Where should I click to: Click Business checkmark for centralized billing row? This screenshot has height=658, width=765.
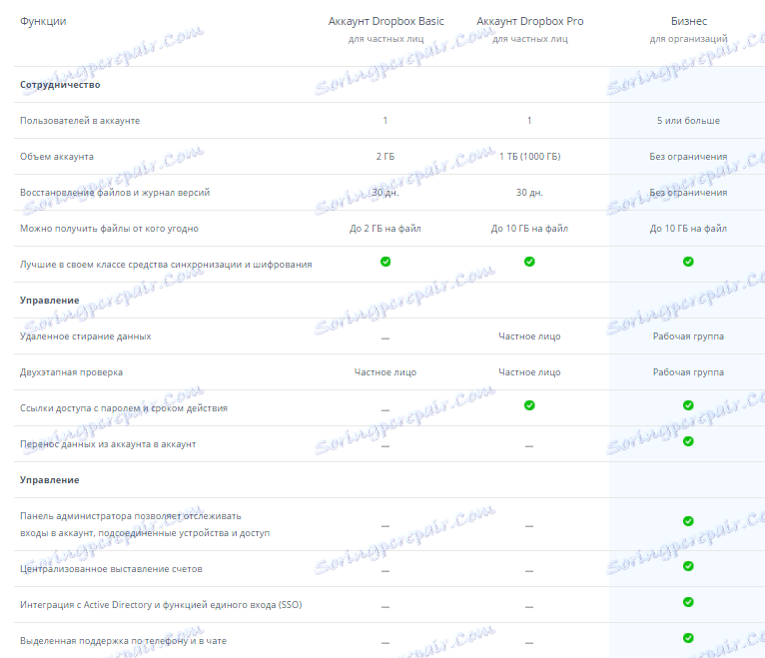[x=688, y=566]
